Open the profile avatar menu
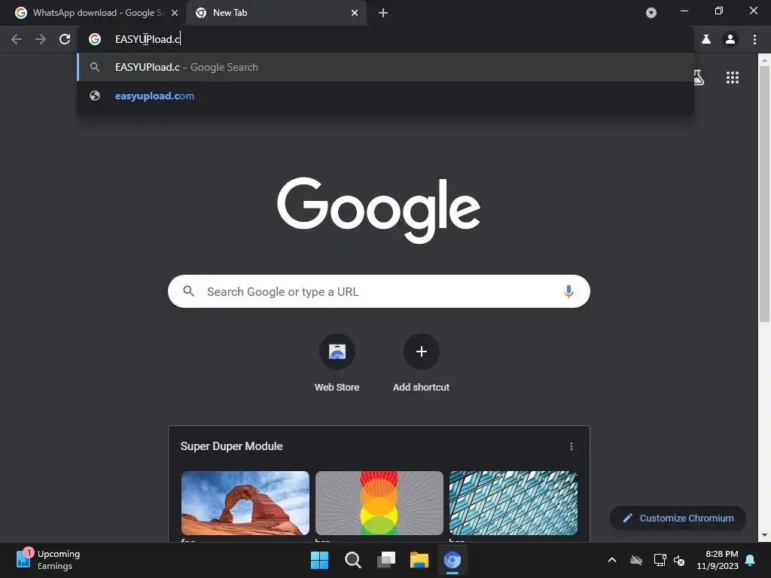 coord(730,39)
